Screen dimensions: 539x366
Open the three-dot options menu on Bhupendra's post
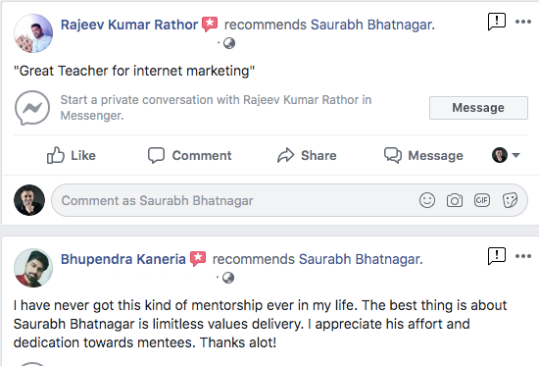(x=523, y=256)
